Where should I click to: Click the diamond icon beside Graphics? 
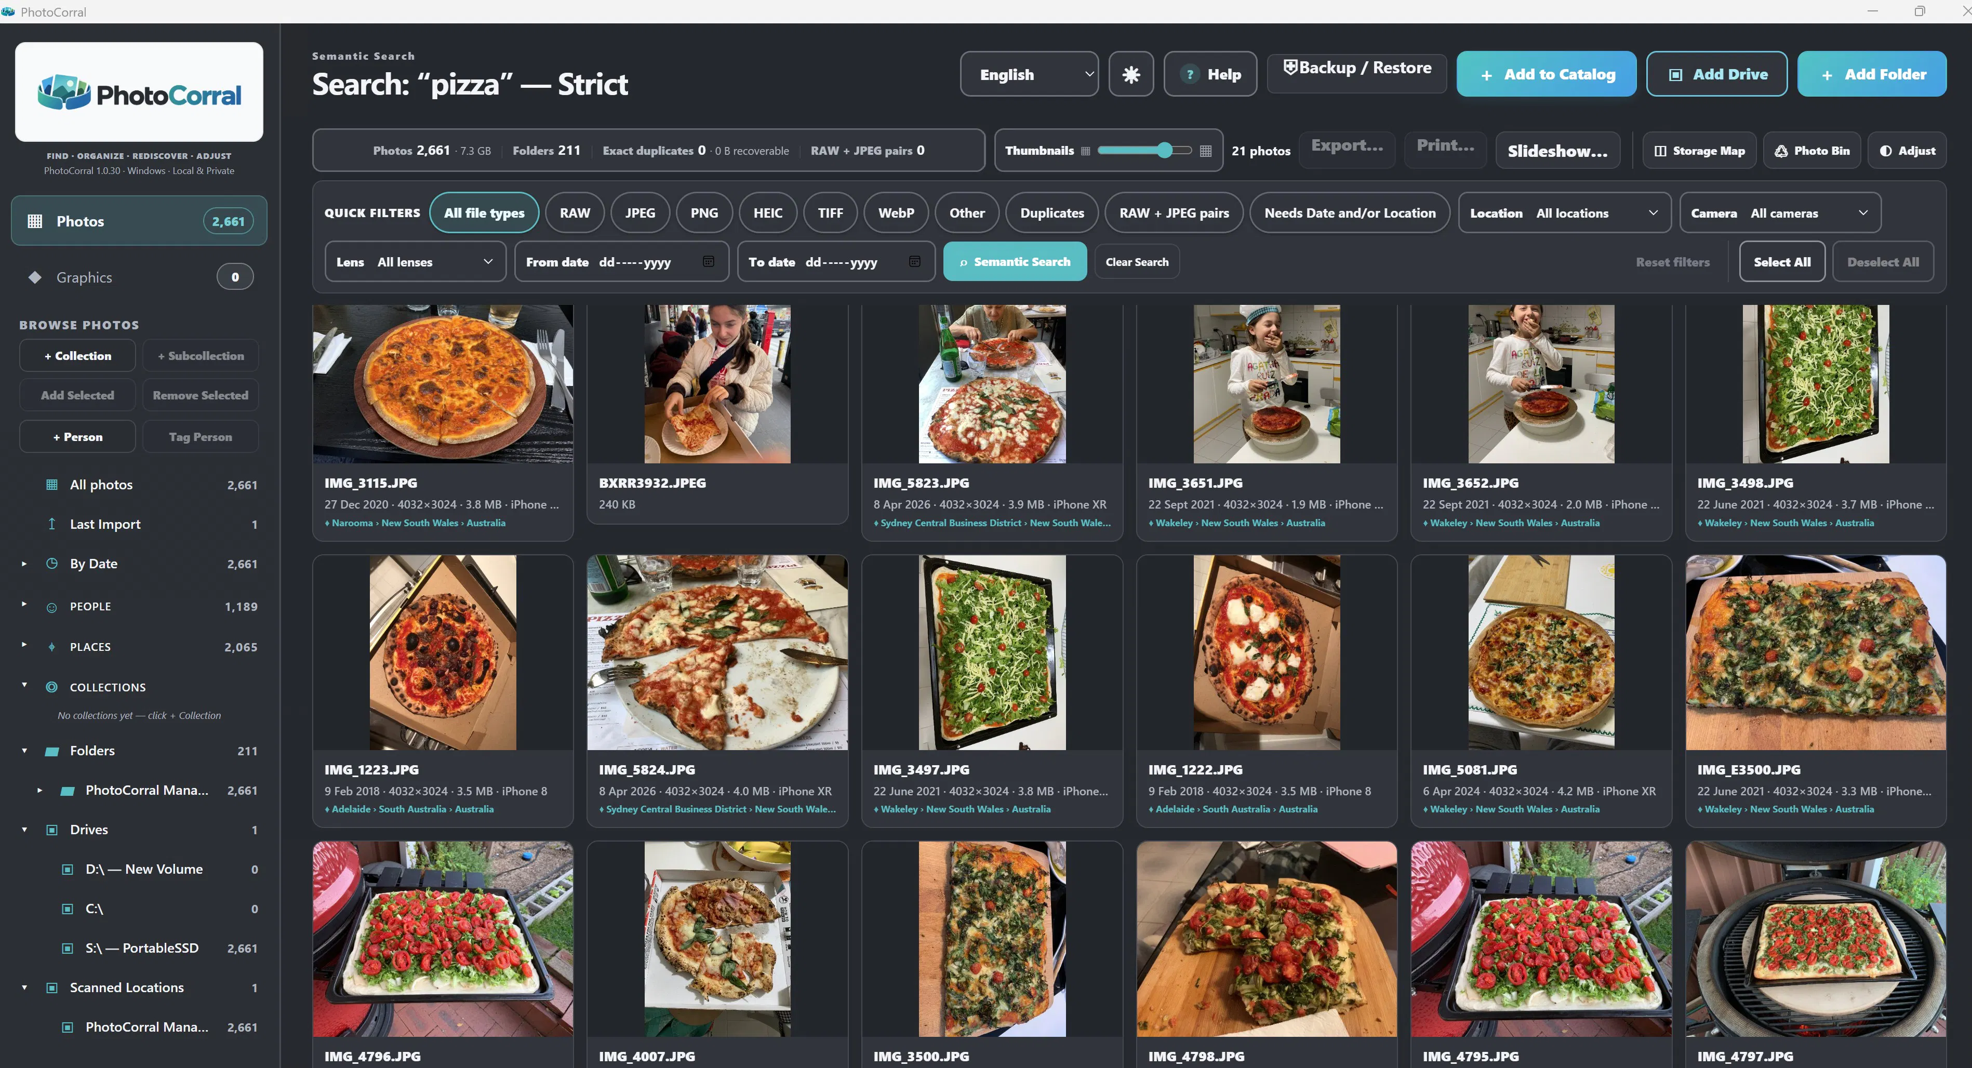[x=35, y=277]
